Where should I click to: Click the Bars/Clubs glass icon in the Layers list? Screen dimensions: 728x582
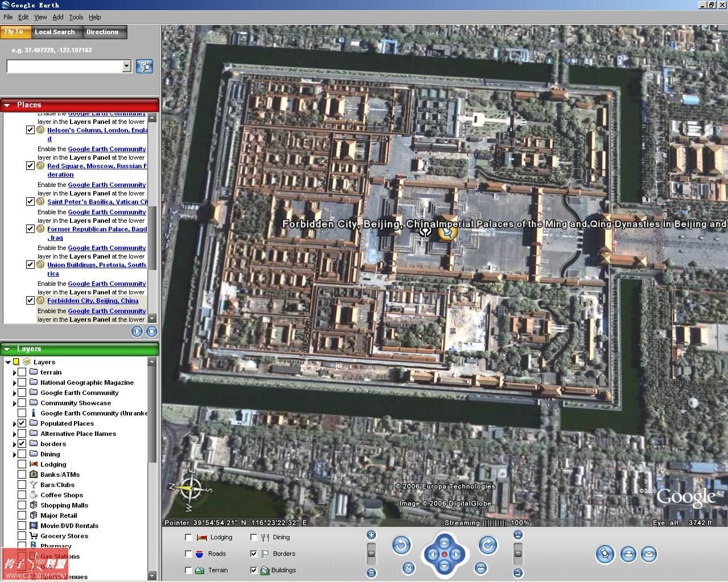[34, 485]
